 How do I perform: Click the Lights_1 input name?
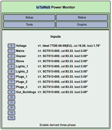pyautogui.click(x=22, y=66)
